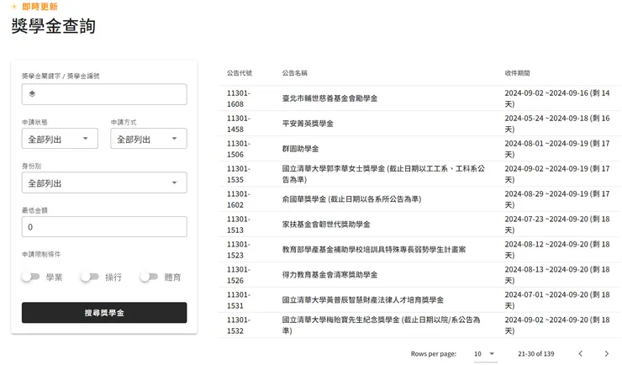Go to previous page of results
This screenshot has width=622, height=365.
pyautogui.click(x=580, y=353)
